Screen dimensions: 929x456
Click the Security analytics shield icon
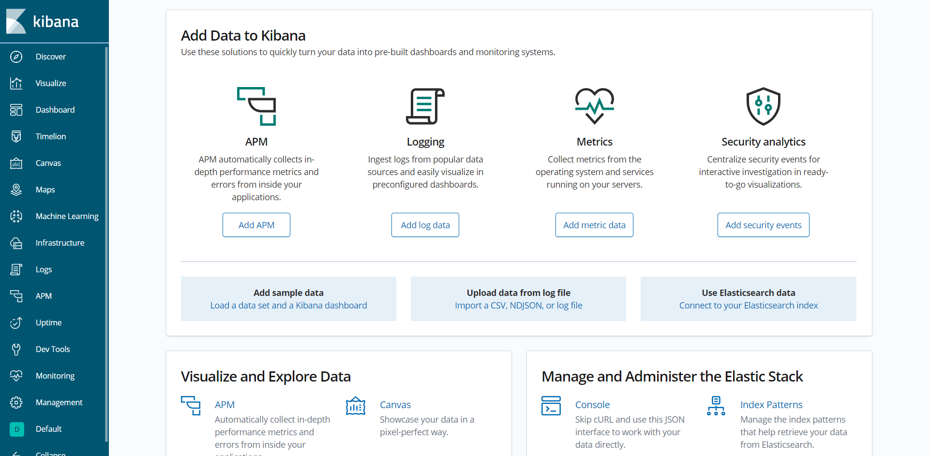[x=764, y=106]
